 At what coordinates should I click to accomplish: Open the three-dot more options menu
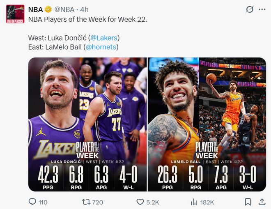262,9
